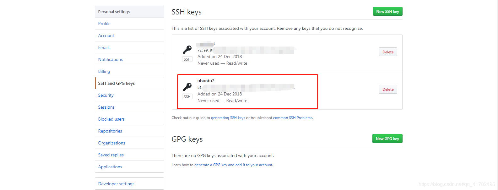Open Developer settings
The image size is (498, 190).
coord(116,184)
